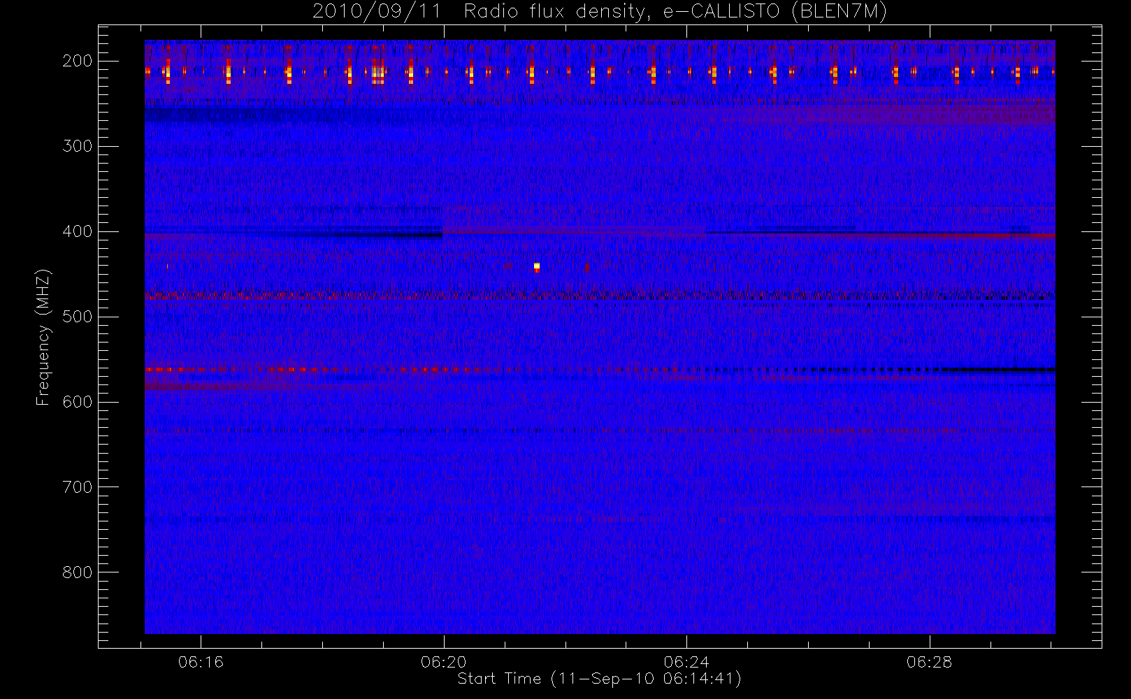Select the 400 frequency tick label
Screen dimensions: 1131x699
tap(77, 231)
